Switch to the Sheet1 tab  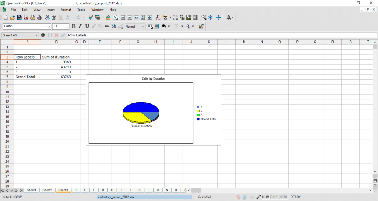31,190
